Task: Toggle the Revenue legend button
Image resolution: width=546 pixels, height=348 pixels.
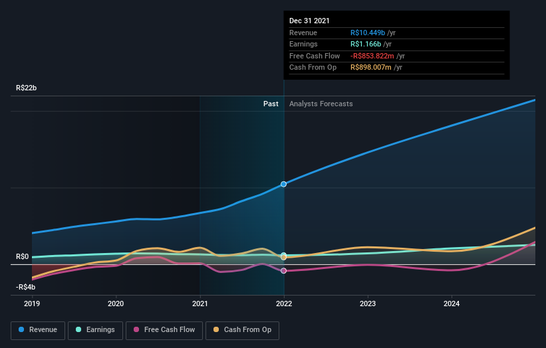Action: [38, 330]
